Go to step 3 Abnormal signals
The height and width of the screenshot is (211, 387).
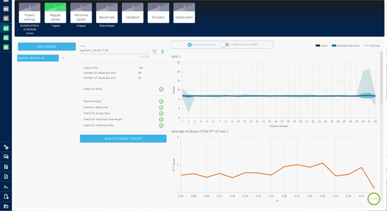(x=81, y=13)
